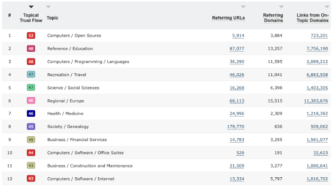
Task: Open referring URLs link 36,290
Action: 237,62
